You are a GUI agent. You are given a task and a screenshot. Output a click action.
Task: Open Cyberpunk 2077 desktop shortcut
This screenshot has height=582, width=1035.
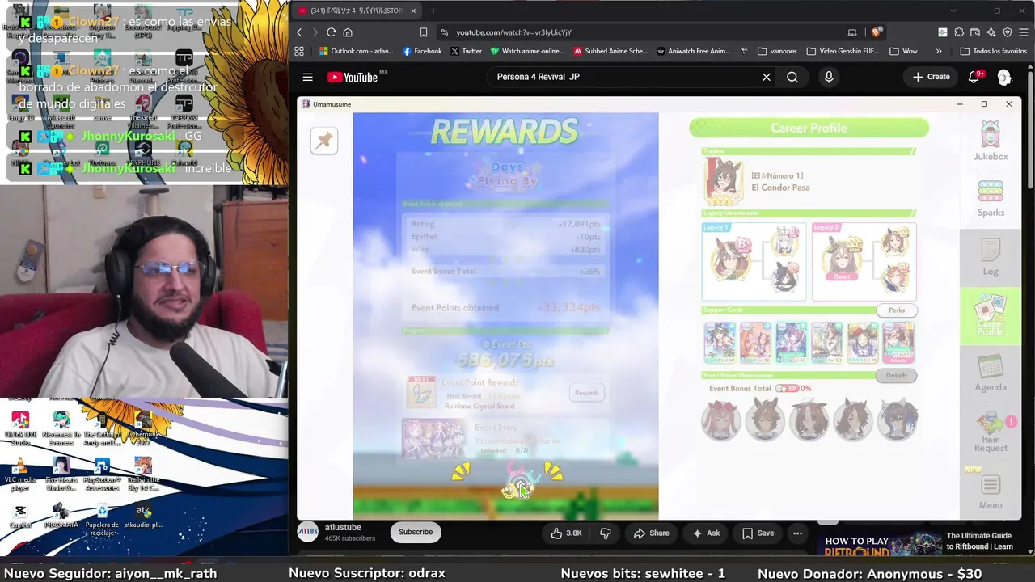(x=143, y=428)
